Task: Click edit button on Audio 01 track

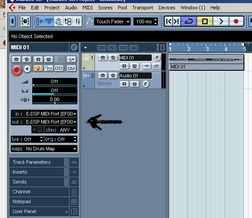Action: pyautogui.click(x=145, y=84)
